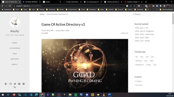
Task: Open the Twitter icon in the sidebar
Action: 15,84
